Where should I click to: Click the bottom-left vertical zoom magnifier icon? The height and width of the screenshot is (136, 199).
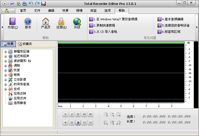coord(106,122)
